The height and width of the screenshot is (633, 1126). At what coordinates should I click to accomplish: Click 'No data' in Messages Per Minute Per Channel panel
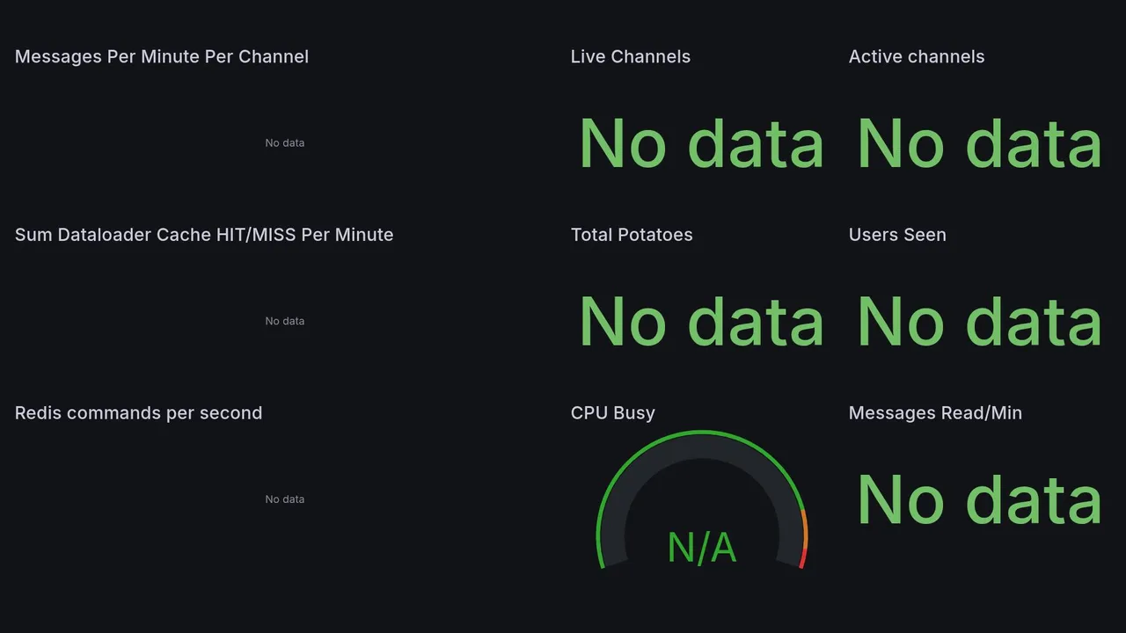coord(285,142)
